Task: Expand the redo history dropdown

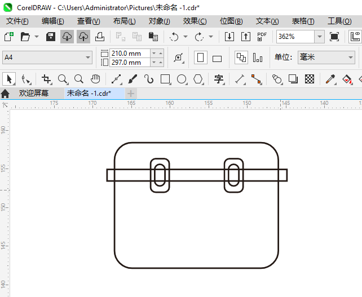Action: click(211, 37)
